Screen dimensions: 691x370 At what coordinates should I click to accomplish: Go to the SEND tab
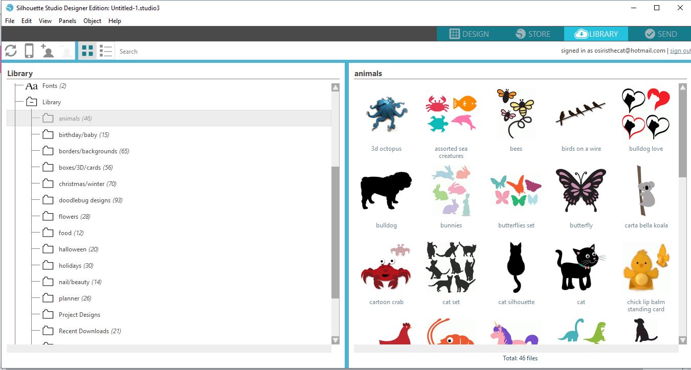tap(660, 34)
